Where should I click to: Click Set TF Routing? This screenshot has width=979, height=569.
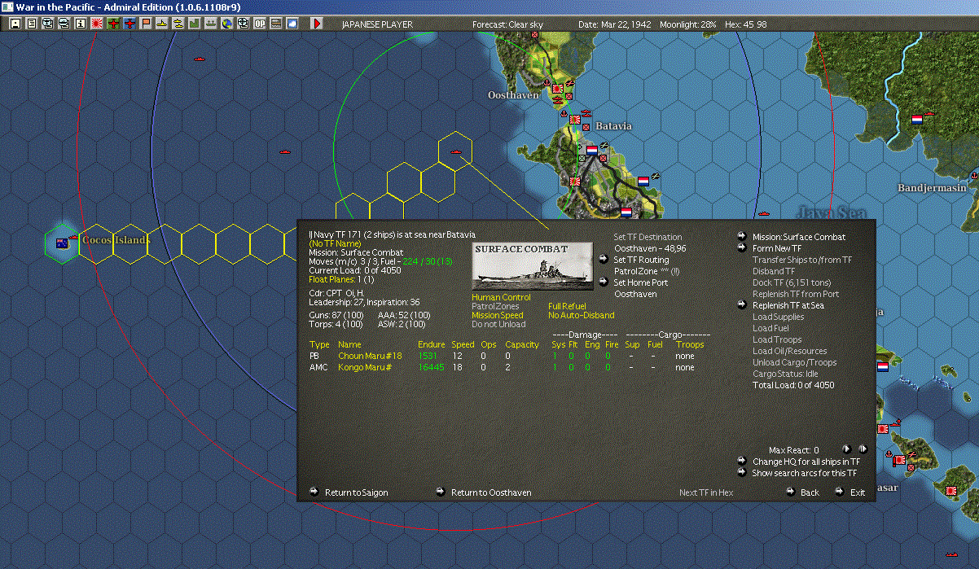click(x=641, y=260)
